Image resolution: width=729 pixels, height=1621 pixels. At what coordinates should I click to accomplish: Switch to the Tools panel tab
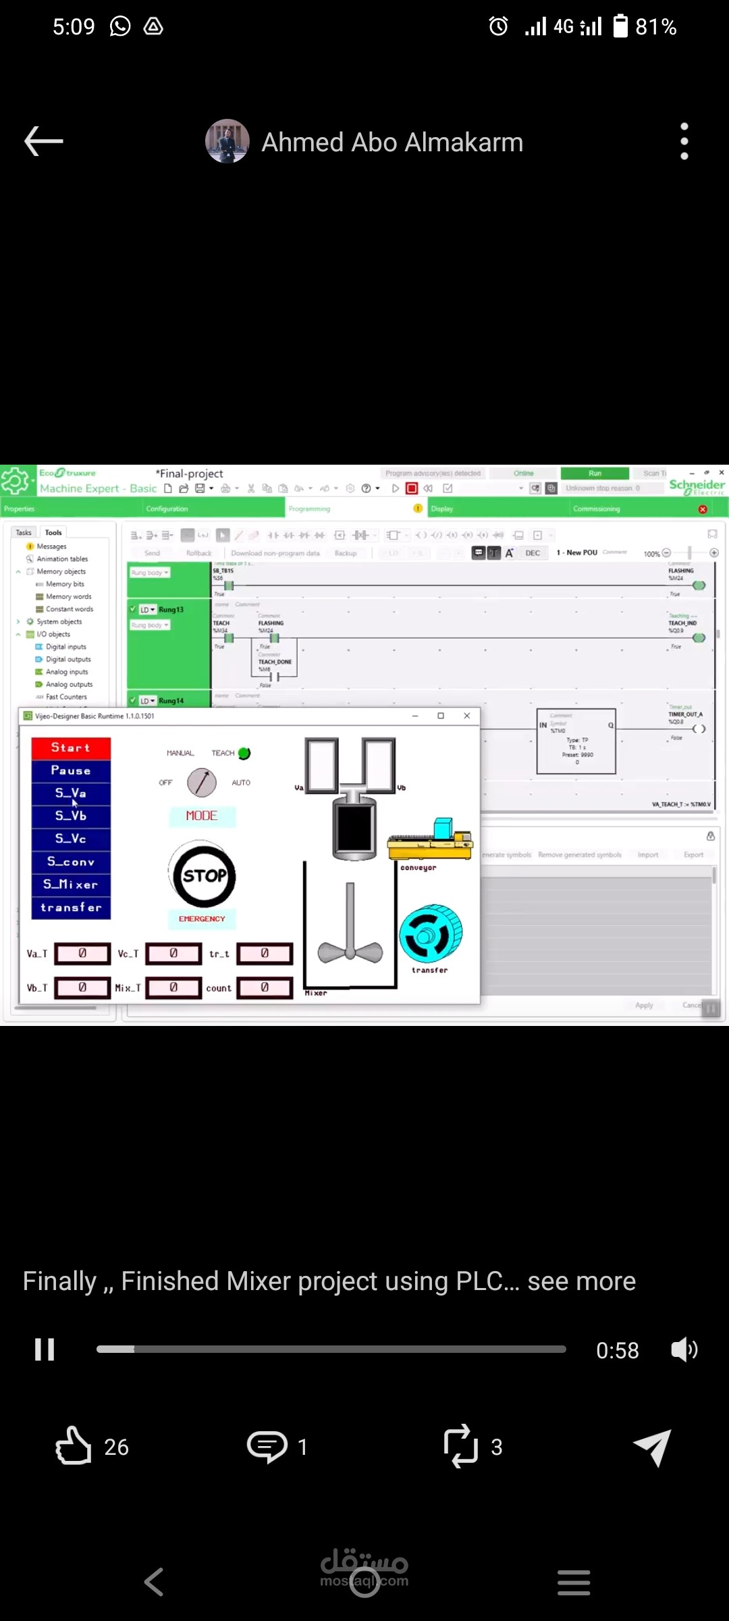[53, 532]
